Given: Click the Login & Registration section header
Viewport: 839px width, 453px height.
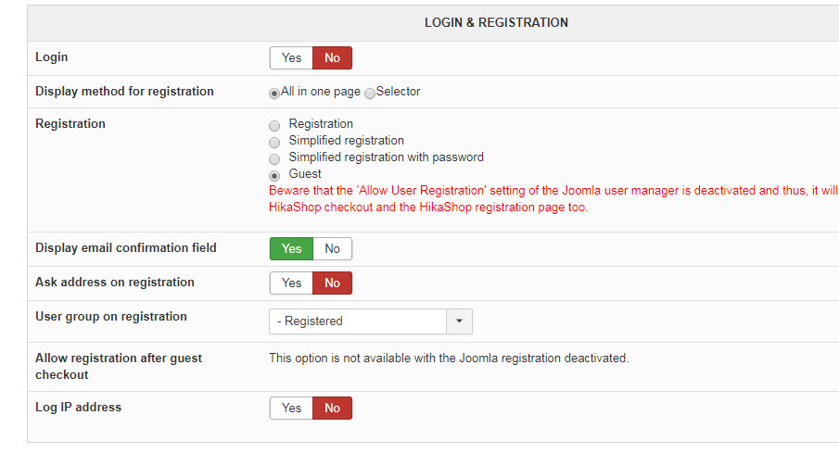Looking at the screenshot, I should point(496,22).
